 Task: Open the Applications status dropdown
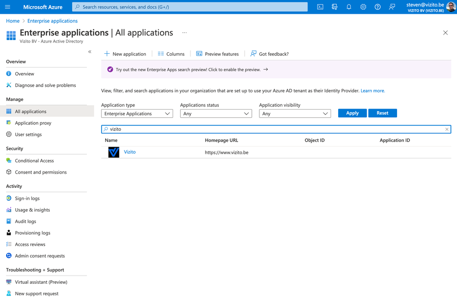(216, 113)
